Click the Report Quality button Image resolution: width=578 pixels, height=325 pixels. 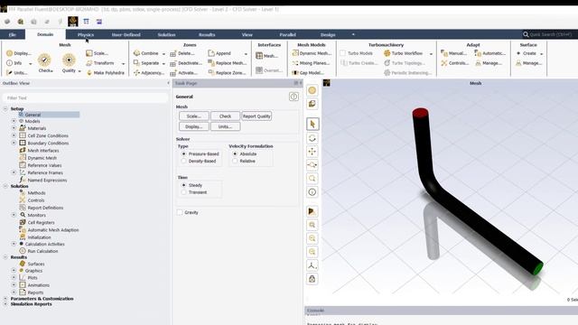[256, 116]
